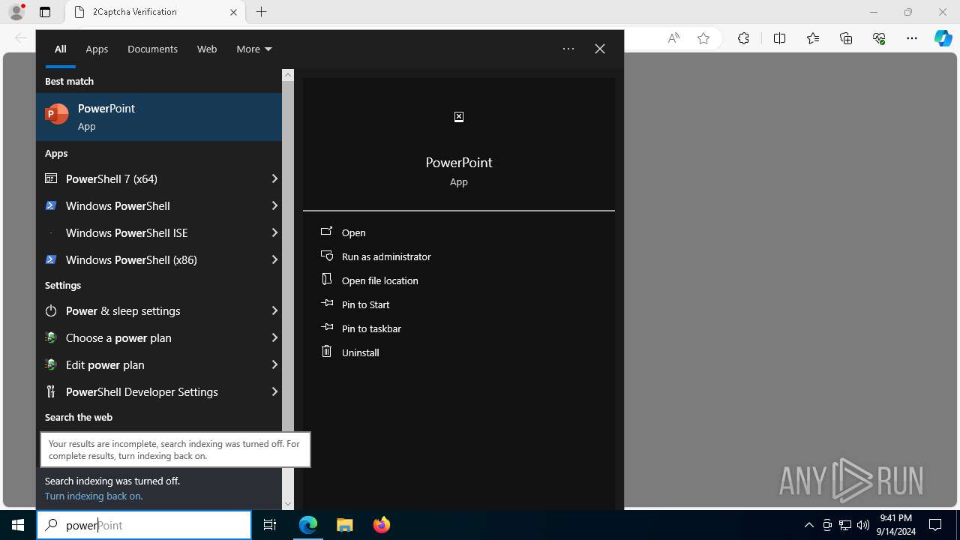The width and height of the screenshot is (960, 540).
Task: Open the notification center icon
Action: [935, 525]
